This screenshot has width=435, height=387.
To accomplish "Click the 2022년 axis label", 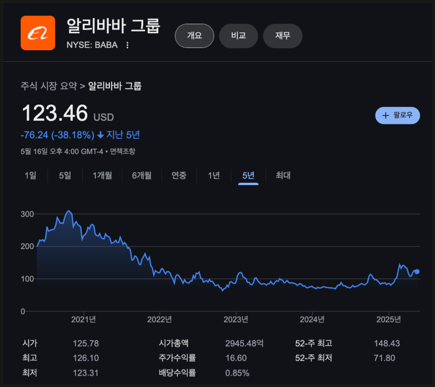I will (x=159, y=319).
